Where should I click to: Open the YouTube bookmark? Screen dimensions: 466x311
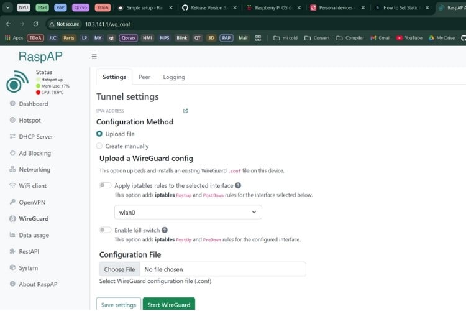(409, 38)
